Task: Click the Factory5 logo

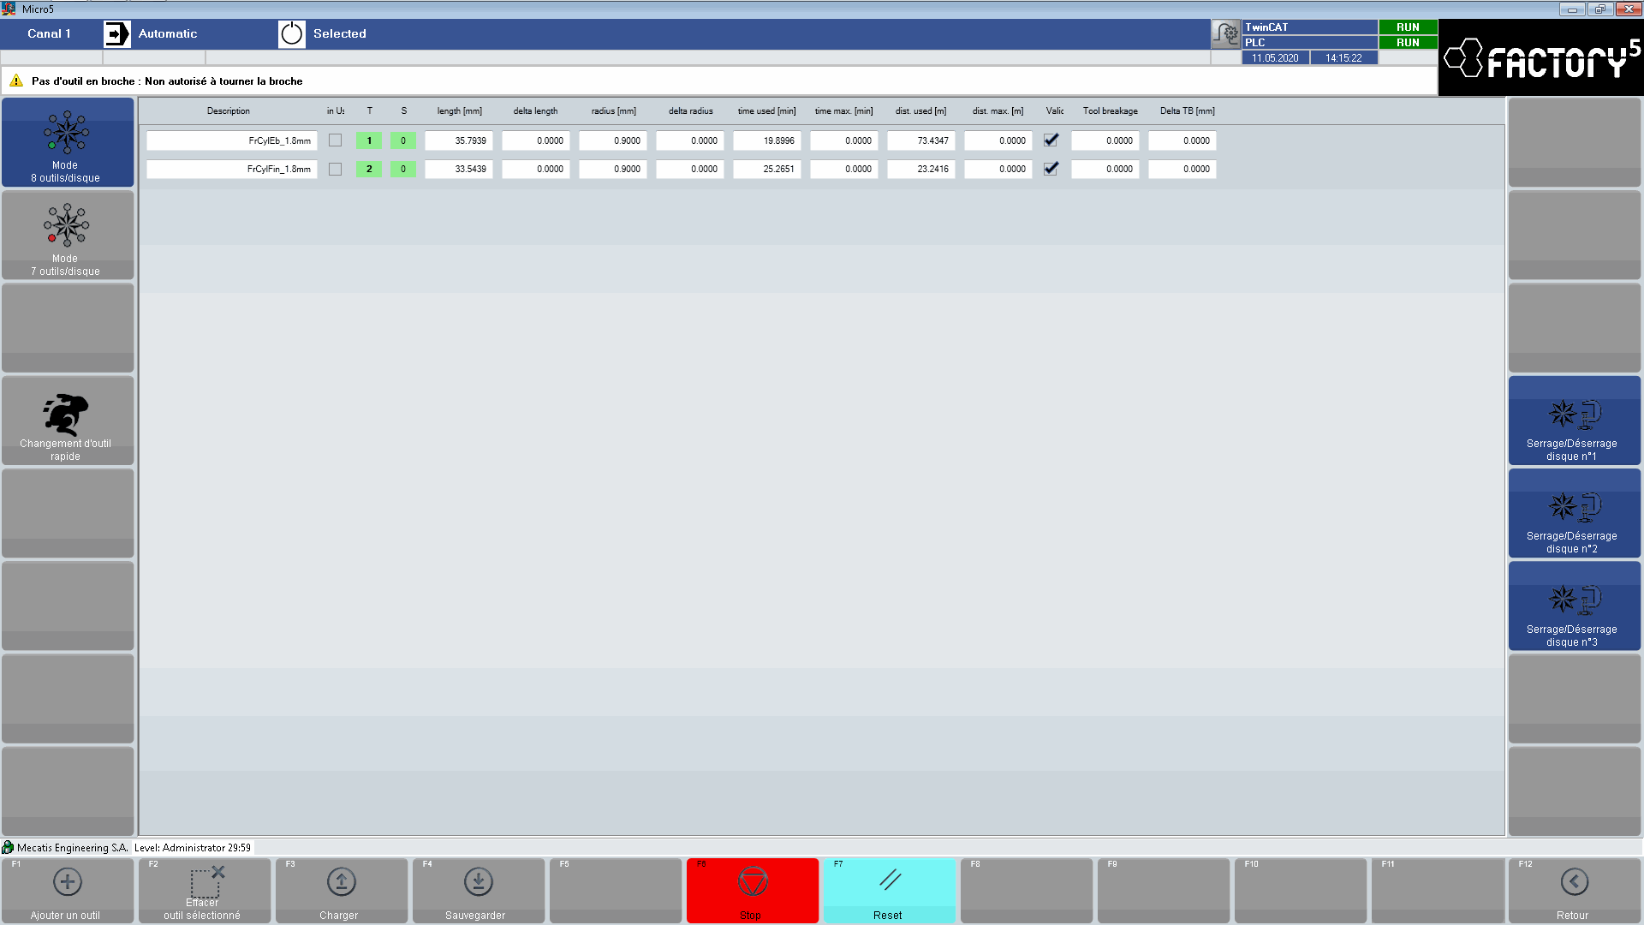Action: tap(1541, 58)
